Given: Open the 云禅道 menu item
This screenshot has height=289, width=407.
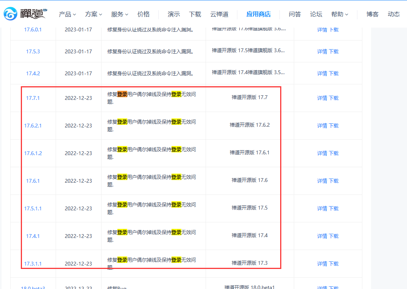Looking at the screenshot, I should coord(219,14).
